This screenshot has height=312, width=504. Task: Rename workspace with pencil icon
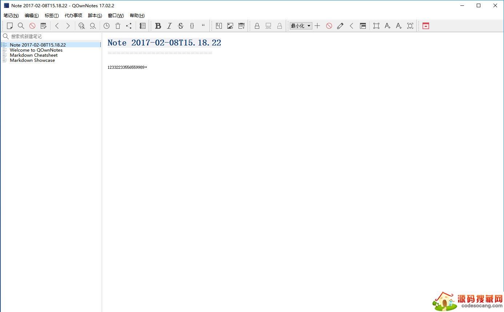340,26
